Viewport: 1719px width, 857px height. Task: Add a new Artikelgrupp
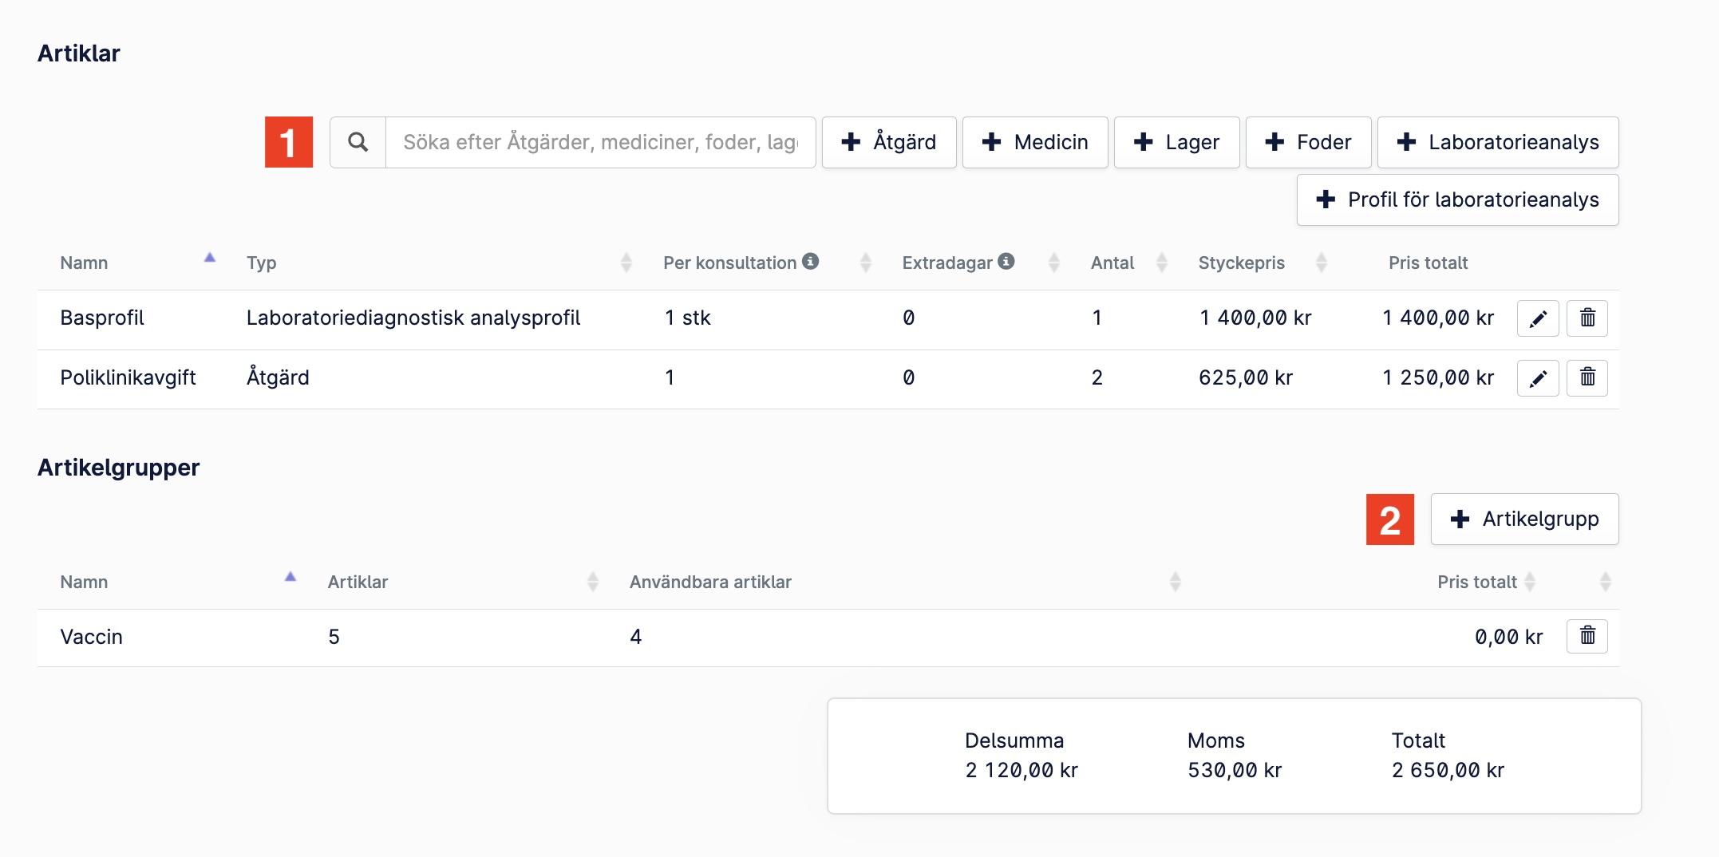pyautogui.click(x=1524, y=519)
